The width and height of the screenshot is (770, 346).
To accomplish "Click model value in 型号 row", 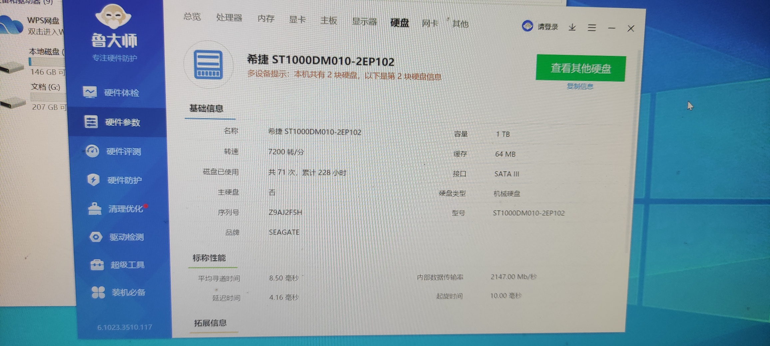I will point(529,213).
